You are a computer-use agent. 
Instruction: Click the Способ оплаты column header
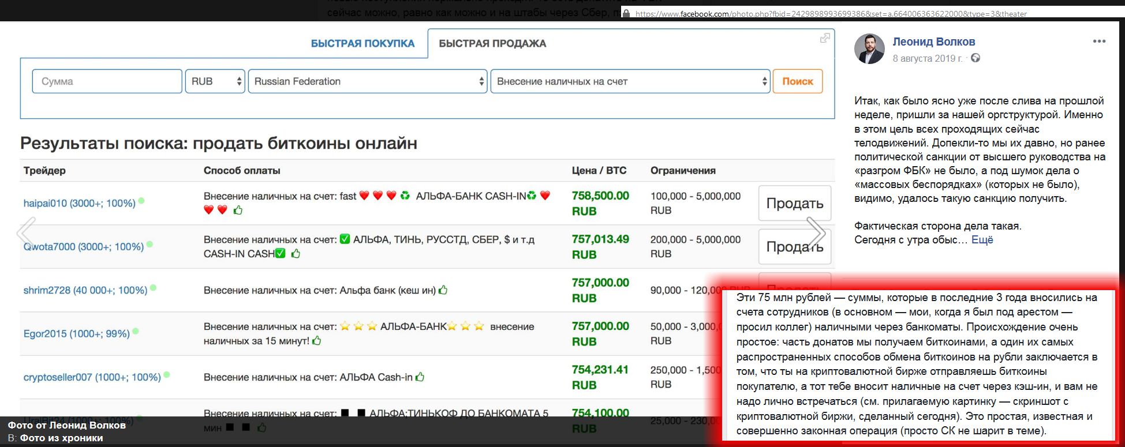pos(242,171)
